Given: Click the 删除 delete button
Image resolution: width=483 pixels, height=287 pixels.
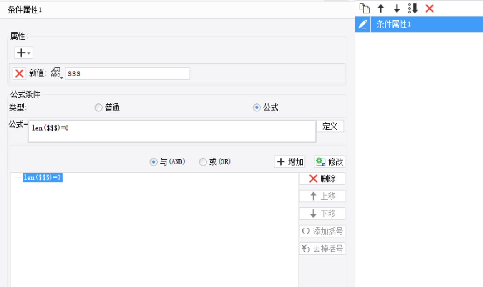Looking at the screenshot, I should (322, 179).
